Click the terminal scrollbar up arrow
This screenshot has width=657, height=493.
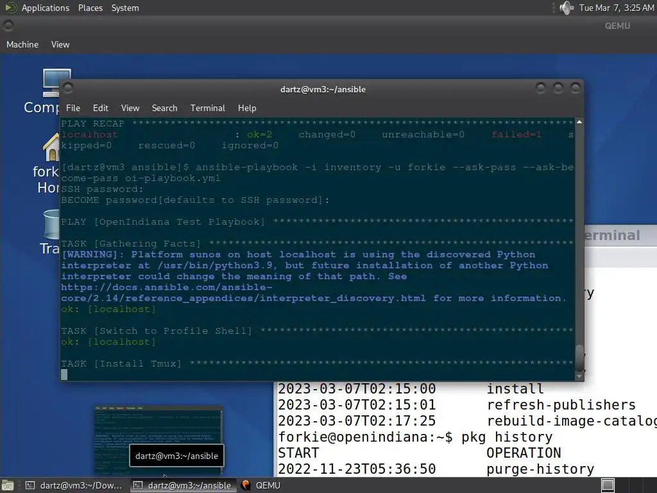(579, 122)
